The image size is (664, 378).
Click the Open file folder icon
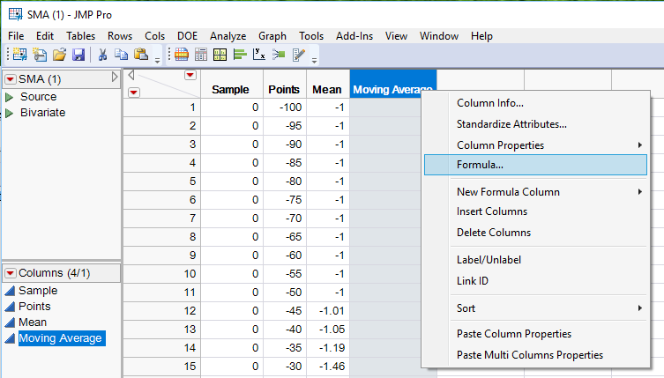click(60, 55)
